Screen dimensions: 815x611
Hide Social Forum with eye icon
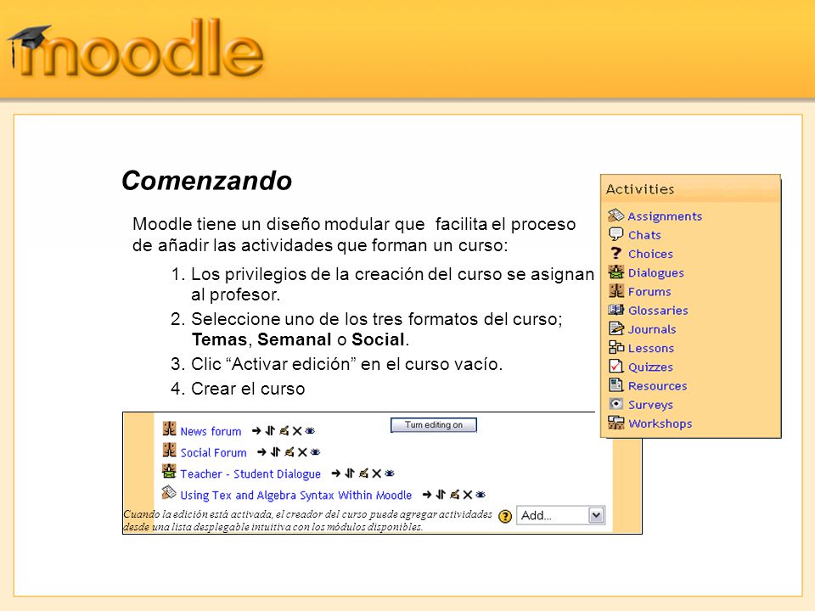316,452
